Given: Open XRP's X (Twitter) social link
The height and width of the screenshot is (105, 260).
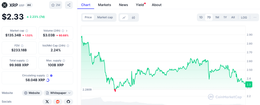Looking at the screenshot, I should (47, 102).
